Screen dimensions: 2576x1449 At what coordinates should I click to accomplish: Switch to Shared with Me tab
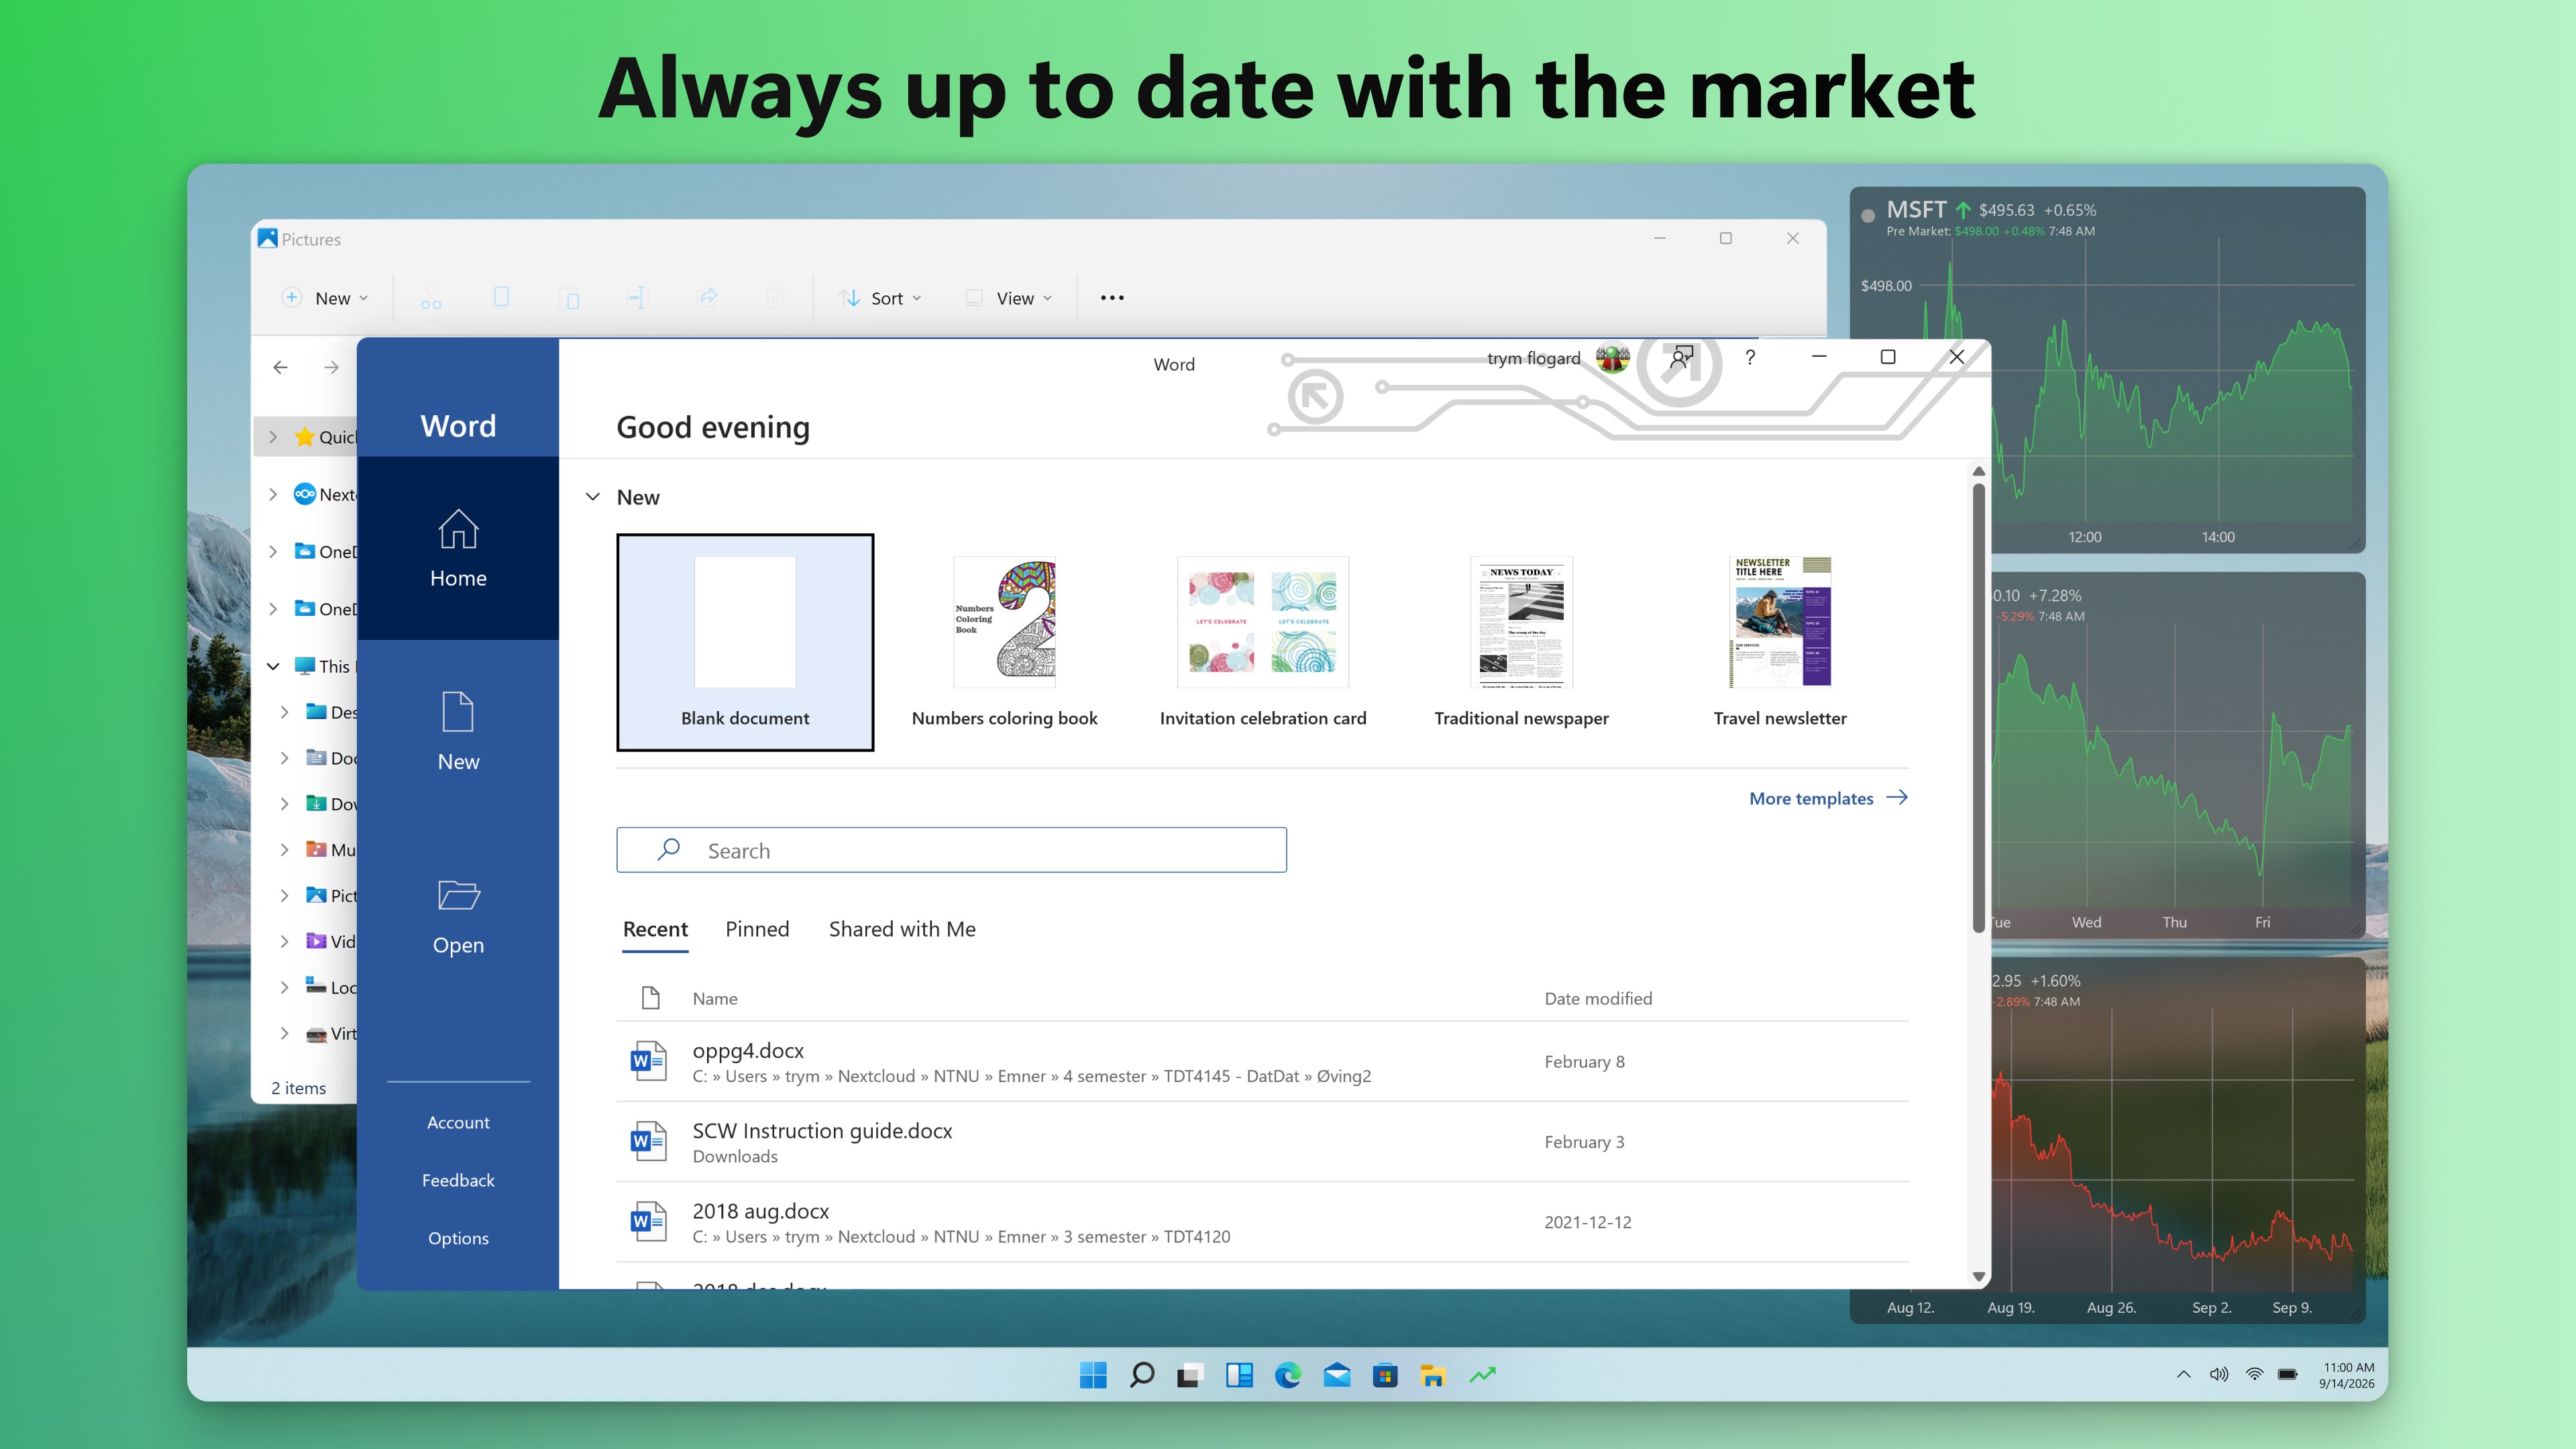[x=902, y=929]
